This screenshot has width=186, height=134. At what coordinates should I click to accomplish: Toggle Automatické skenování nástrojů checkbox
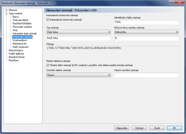48,20
